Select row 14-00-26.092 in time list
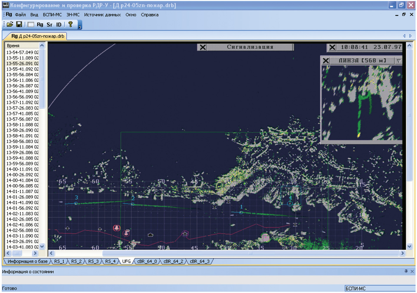 22,175
